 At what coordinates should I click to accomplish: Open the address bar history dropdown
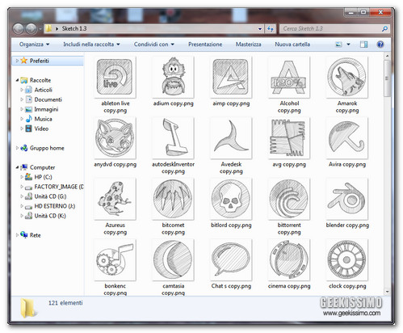[260, 28]
